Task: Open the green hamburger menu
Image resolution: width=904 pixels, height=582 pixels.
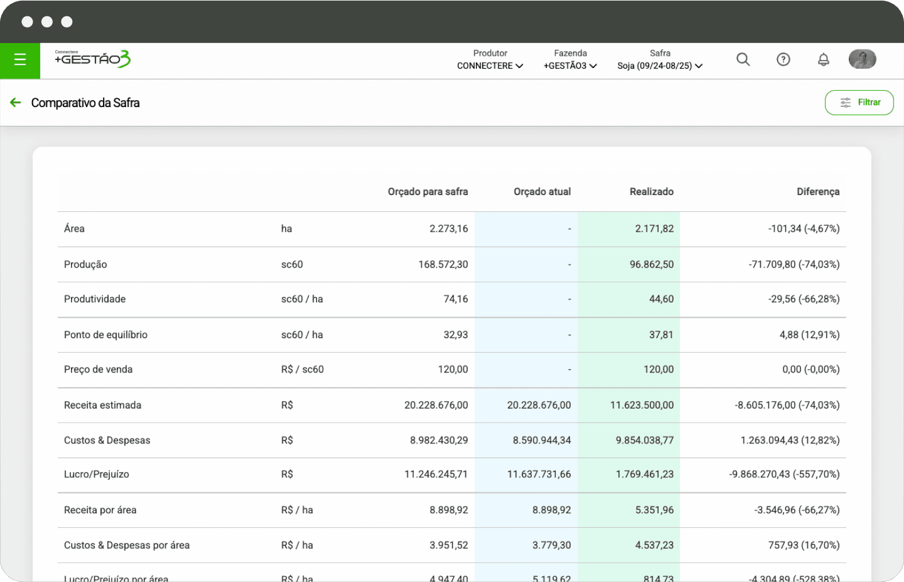Action: [x=20, y=60]
